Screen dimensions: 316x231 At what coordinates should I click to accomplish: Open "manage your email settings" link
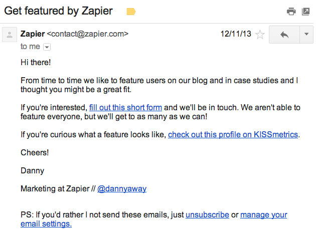coord(264,214)
